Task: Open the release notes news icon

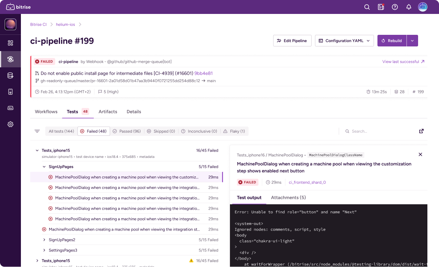Action: 381,7
